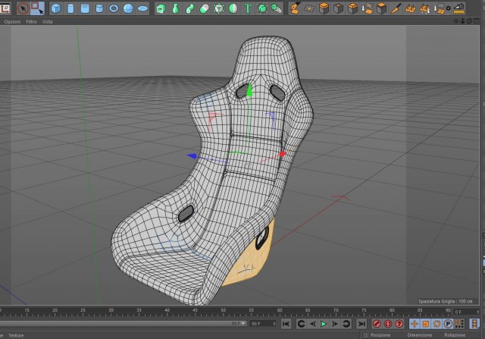Add a Disc primitive object
This screenshot has width=485, height=339.
(142, 8)
